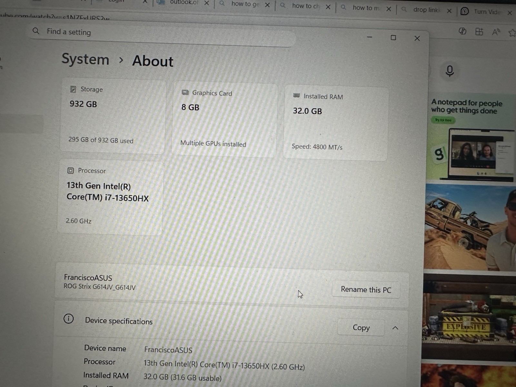Click the Device specifications info icon
This screenshot has width=516, height=387.
pos(68,319)
